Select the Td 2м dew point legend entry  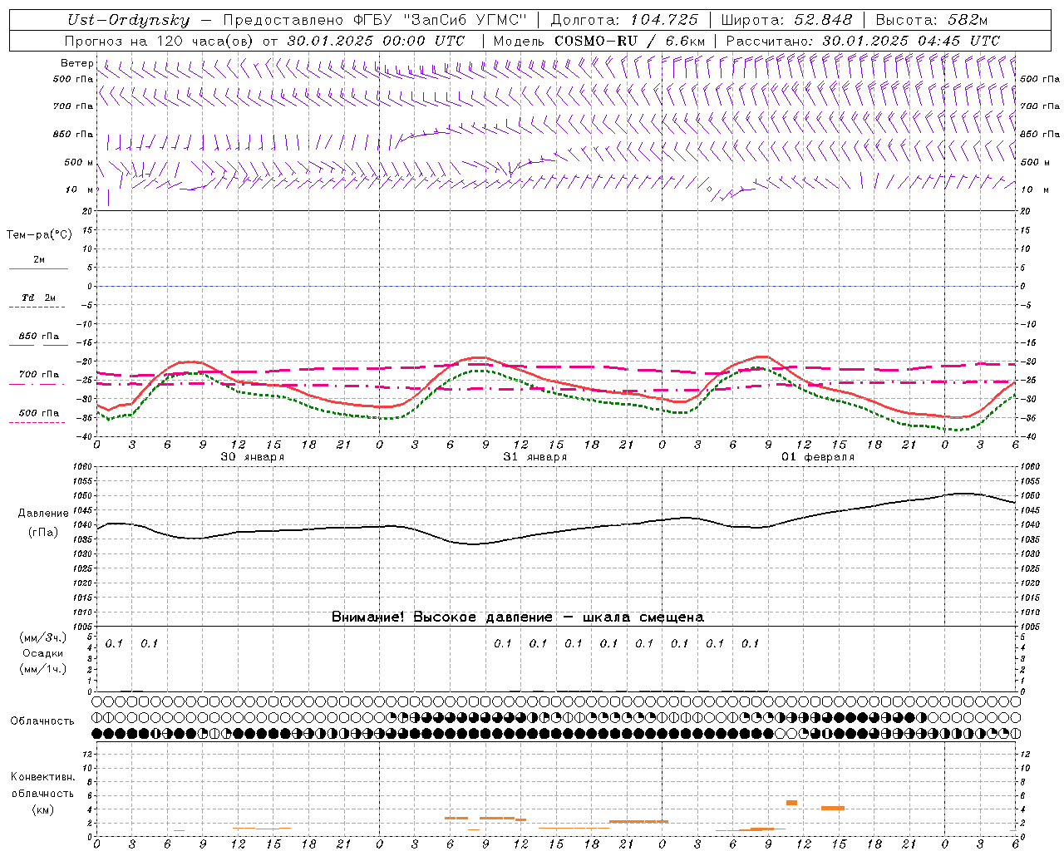pos(38,298)
